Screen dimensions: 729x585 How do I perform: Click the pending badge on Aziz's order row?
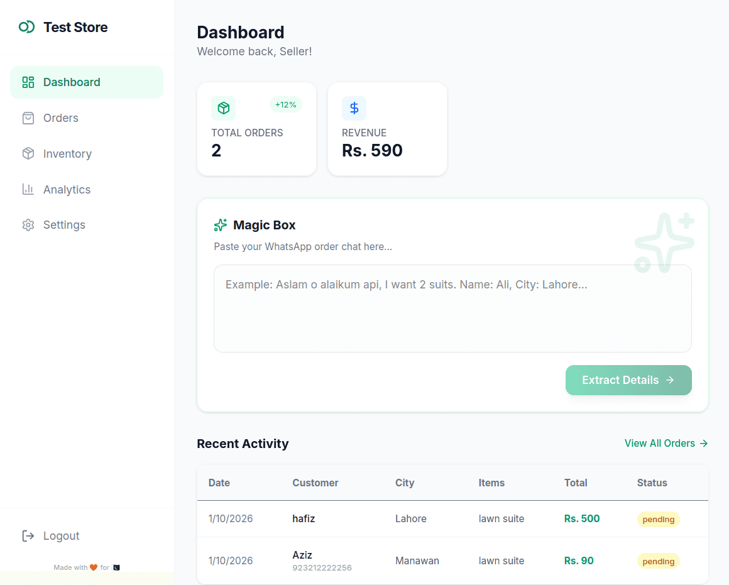[x=658, y=560]
